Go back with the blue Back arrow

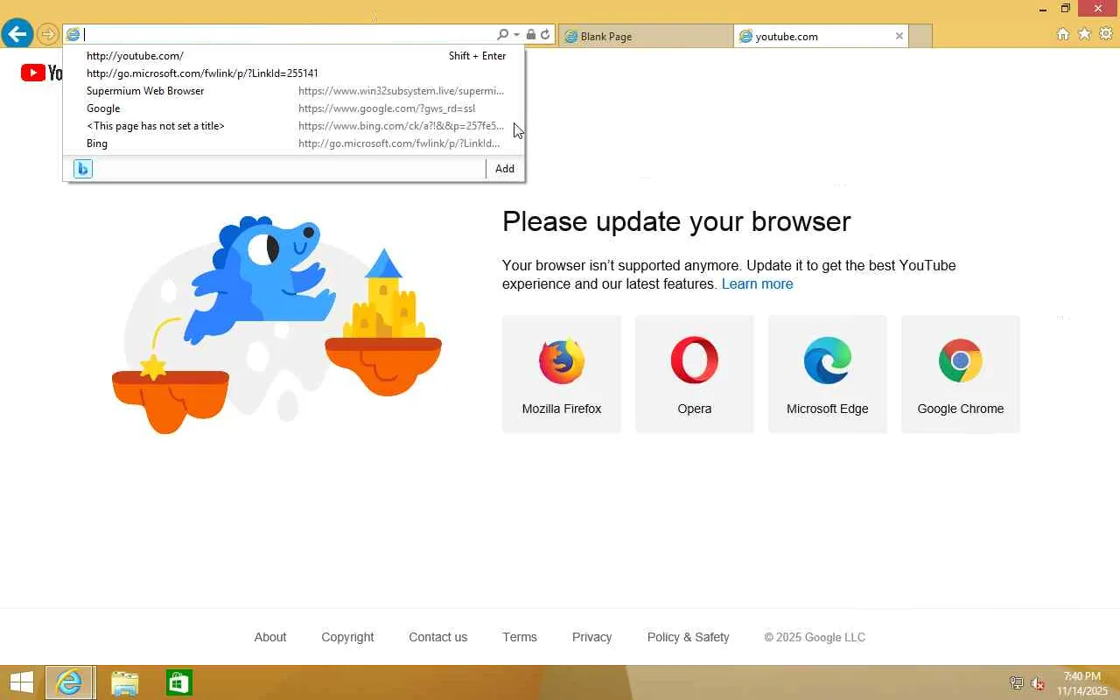coord(17,34)
